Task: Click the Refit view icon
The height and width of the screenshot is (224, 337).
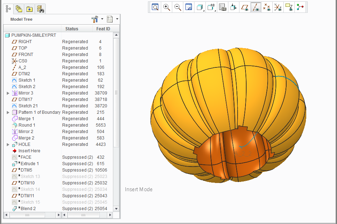Action: 155,7
